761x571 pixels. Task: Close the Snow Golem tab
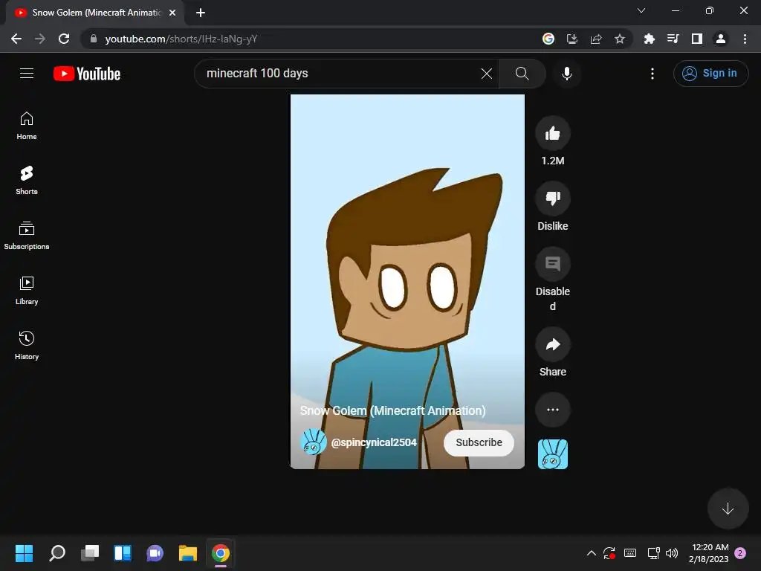click(172, 13)
